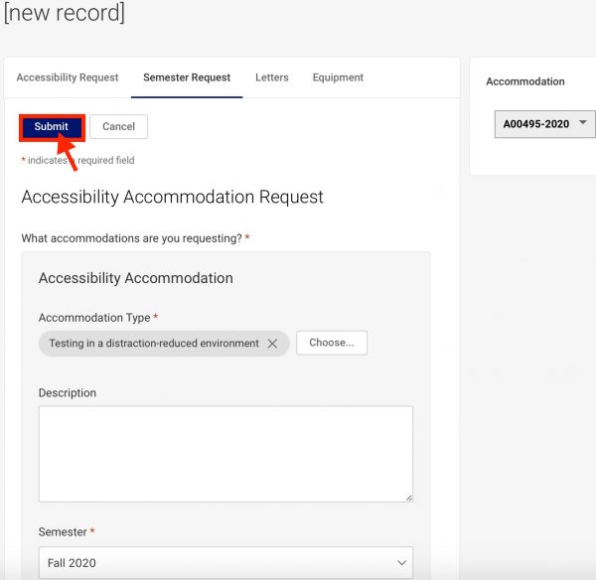Remove the distraction-reduced environment accommodation tag
Screen dimensions: 596x580
(x=272, y=344)
